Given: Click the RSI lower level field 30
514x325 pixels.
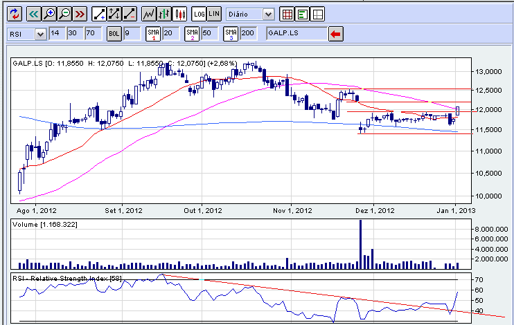Looking at the screenshot, I should [x=74, y=33].
